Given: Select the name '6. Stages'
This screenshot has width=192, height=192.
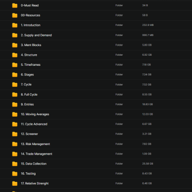Looking at the screenshot, I should click(27, 75).
